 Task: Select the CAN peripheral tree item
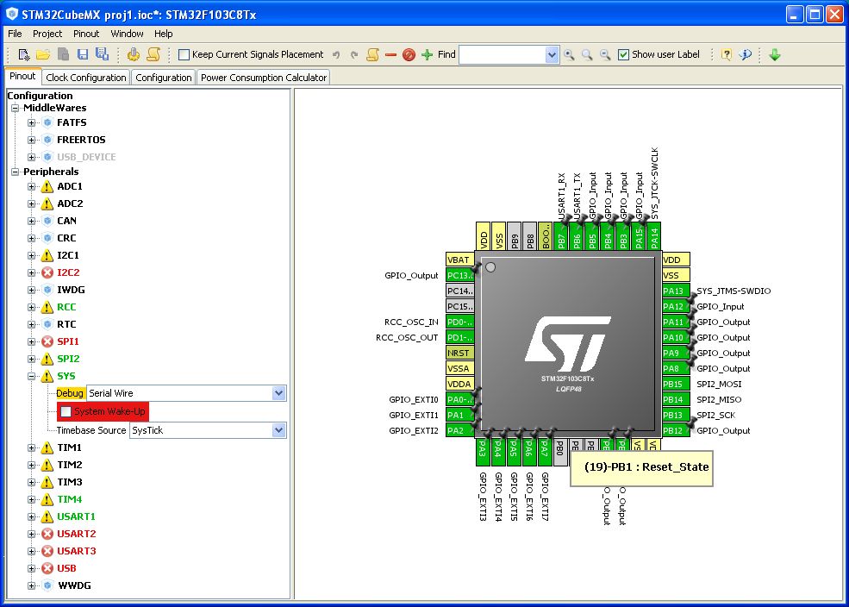66,221
